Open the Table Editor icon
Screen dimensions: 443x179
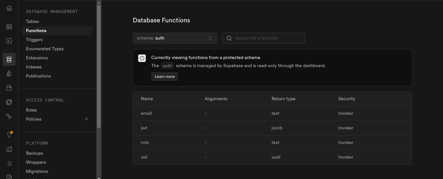9,27
